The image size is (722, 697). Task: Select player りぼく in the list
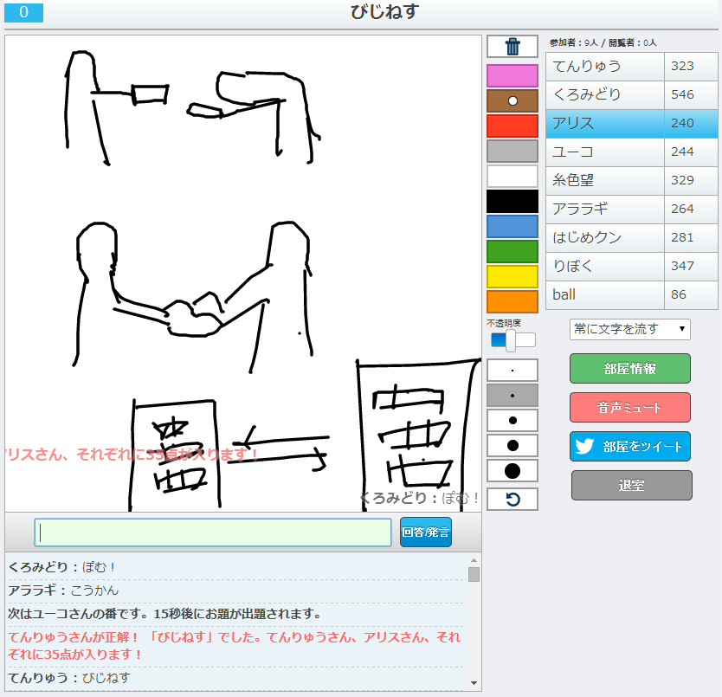tap(632, 267)
